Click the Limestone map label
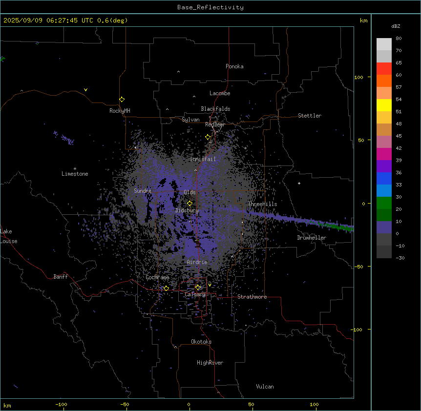 click(x=75, y=174)
